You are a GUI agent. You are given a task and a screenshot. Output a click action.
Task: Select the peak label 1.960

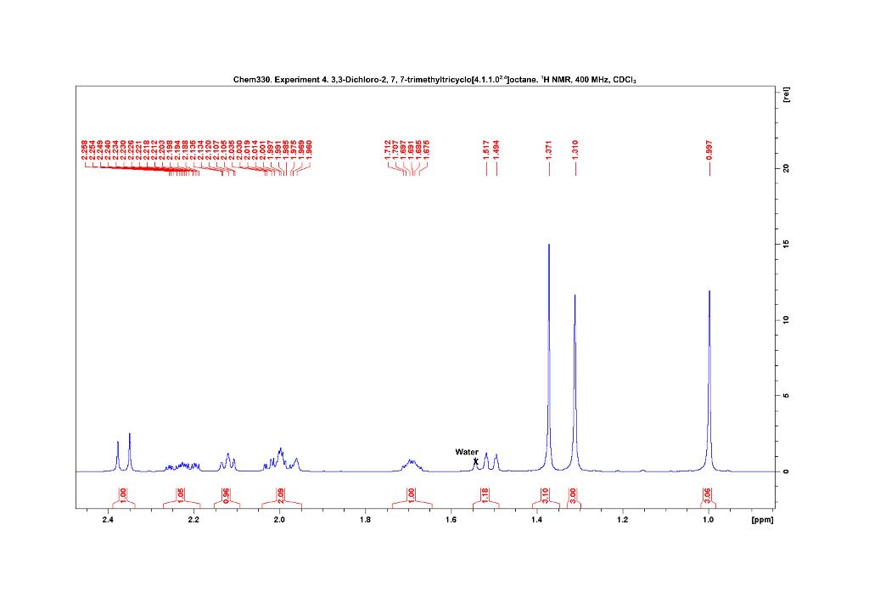308,150
